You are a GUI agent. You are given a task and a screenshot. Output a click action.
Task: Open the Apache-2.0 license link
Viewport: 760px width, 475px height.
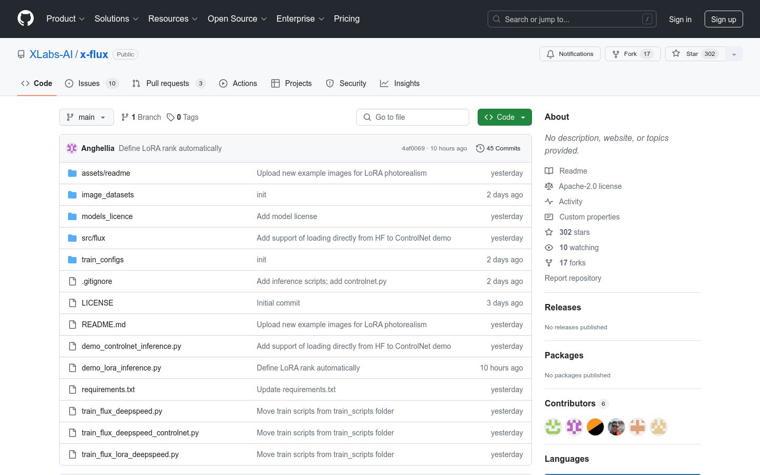point(583,186)
